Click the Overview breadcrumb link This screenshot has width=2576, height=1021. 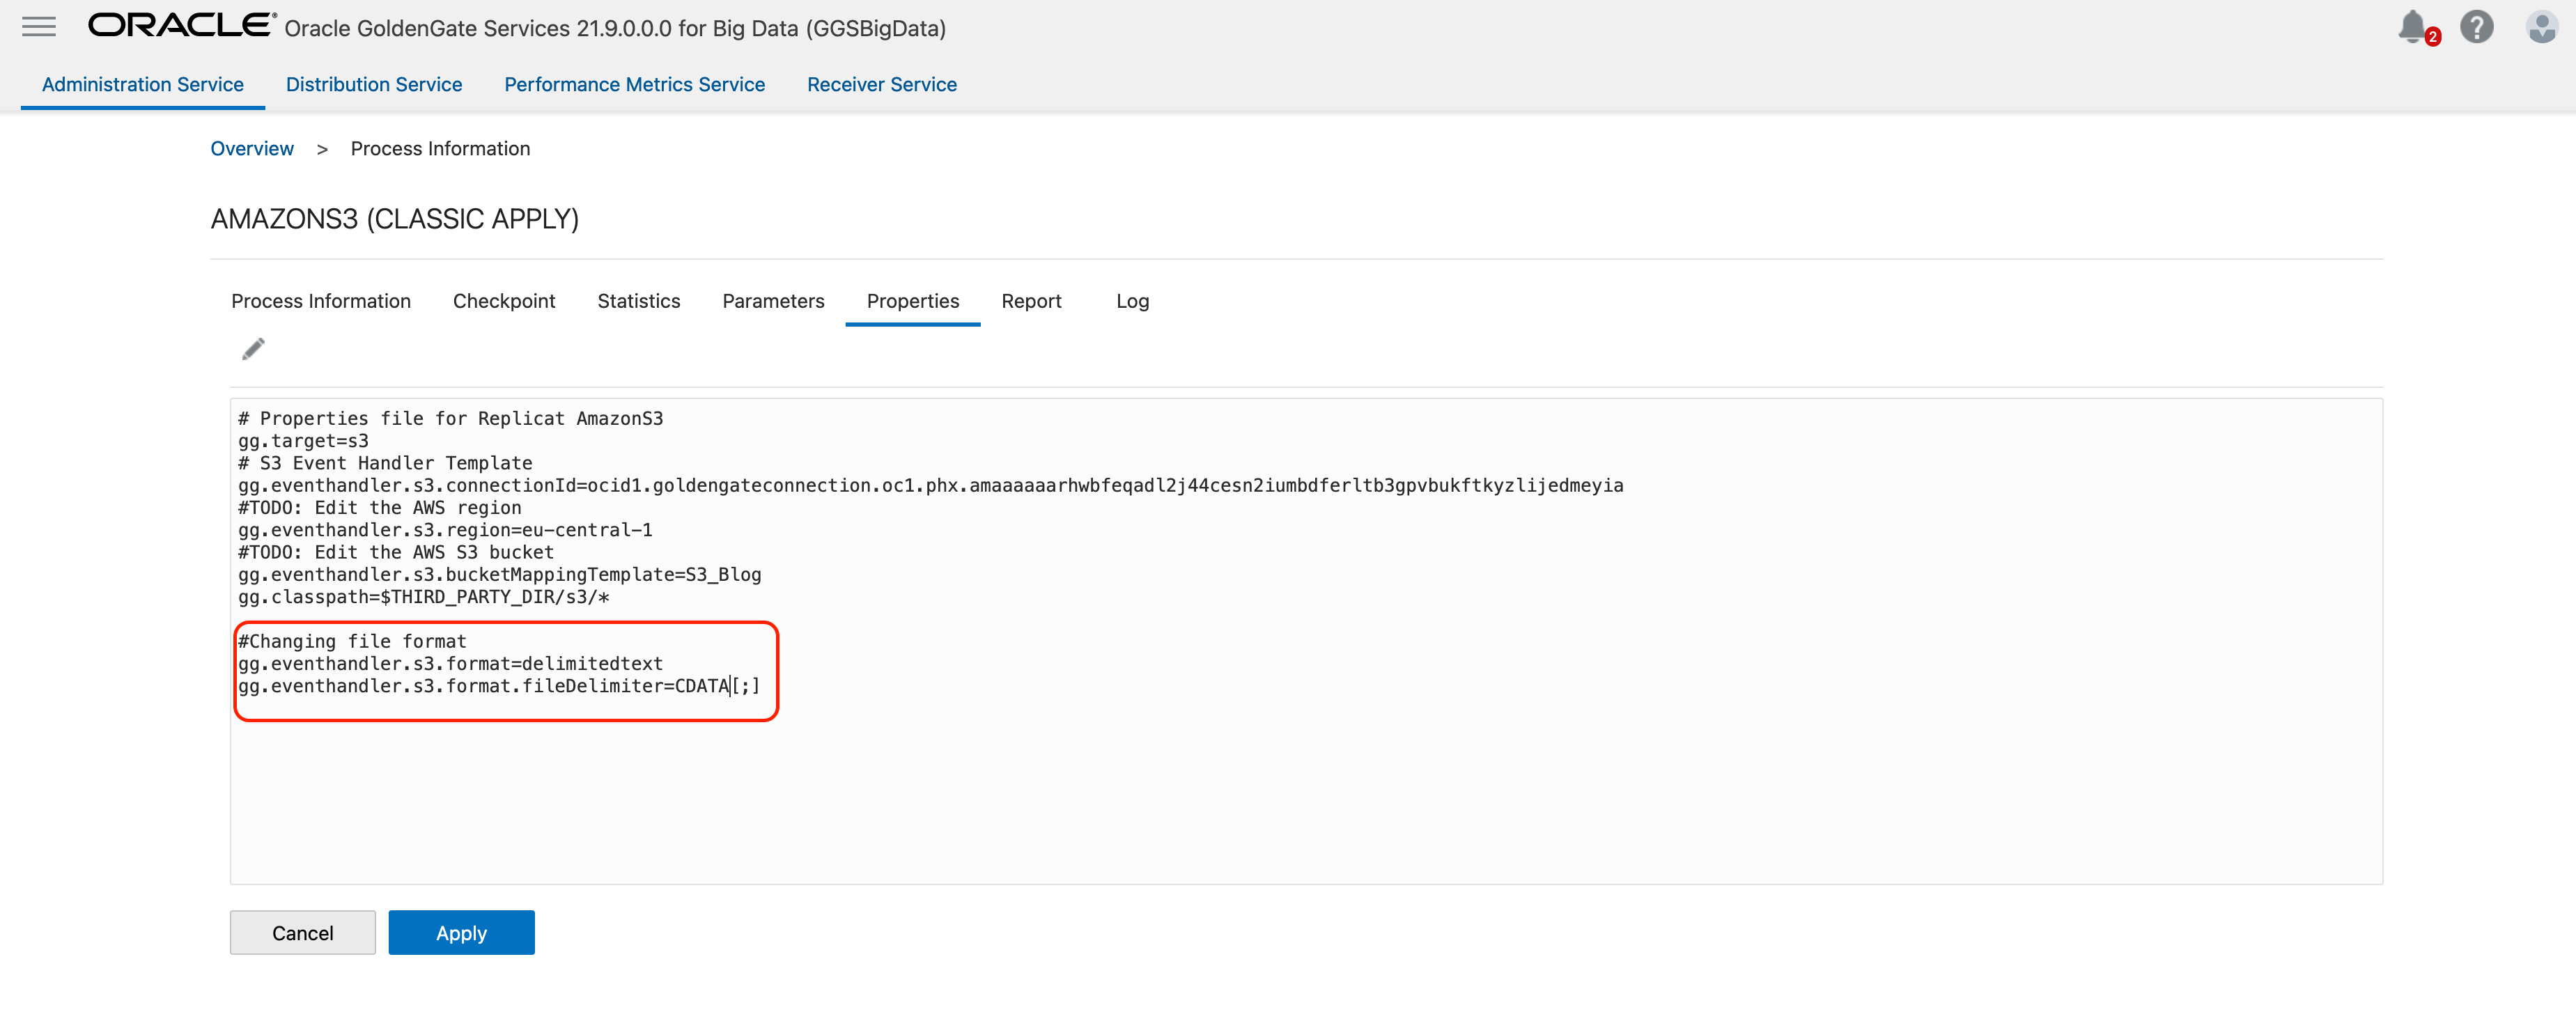tap(251, 149)
